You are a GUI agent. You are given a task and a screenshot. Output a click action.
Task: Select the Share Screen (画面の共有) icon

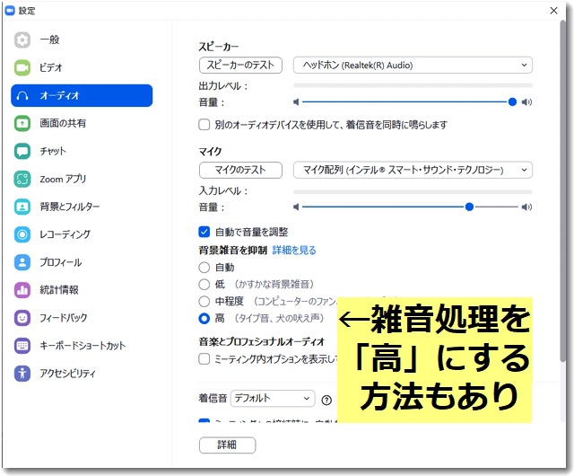[x=23, y=123]
